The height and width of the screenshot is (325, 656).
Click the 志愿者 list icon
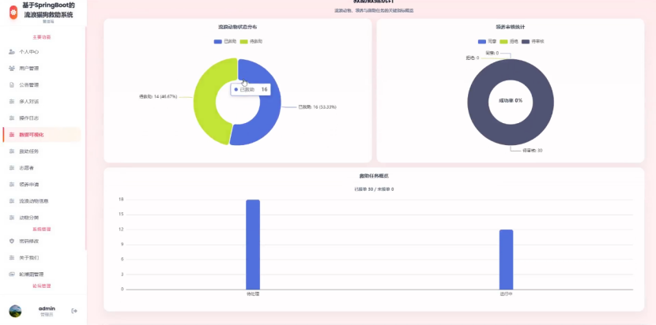(x=12, y=167)
